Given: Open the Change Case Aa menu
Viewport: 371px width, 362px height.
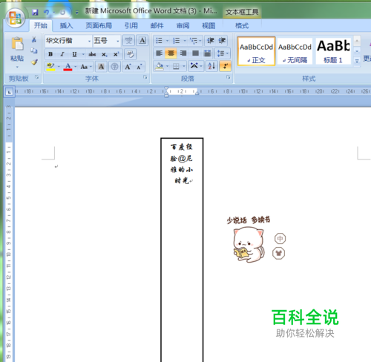Looking at the screenshot, I should pyautogui.click(x=86, y=67).
